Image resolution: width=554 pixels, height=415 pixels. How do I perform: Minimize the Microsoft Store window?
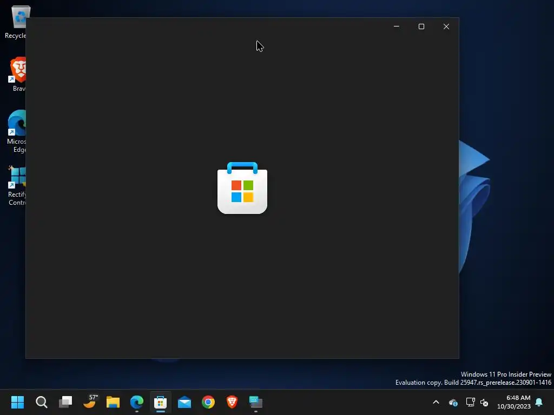click(397, 26)
